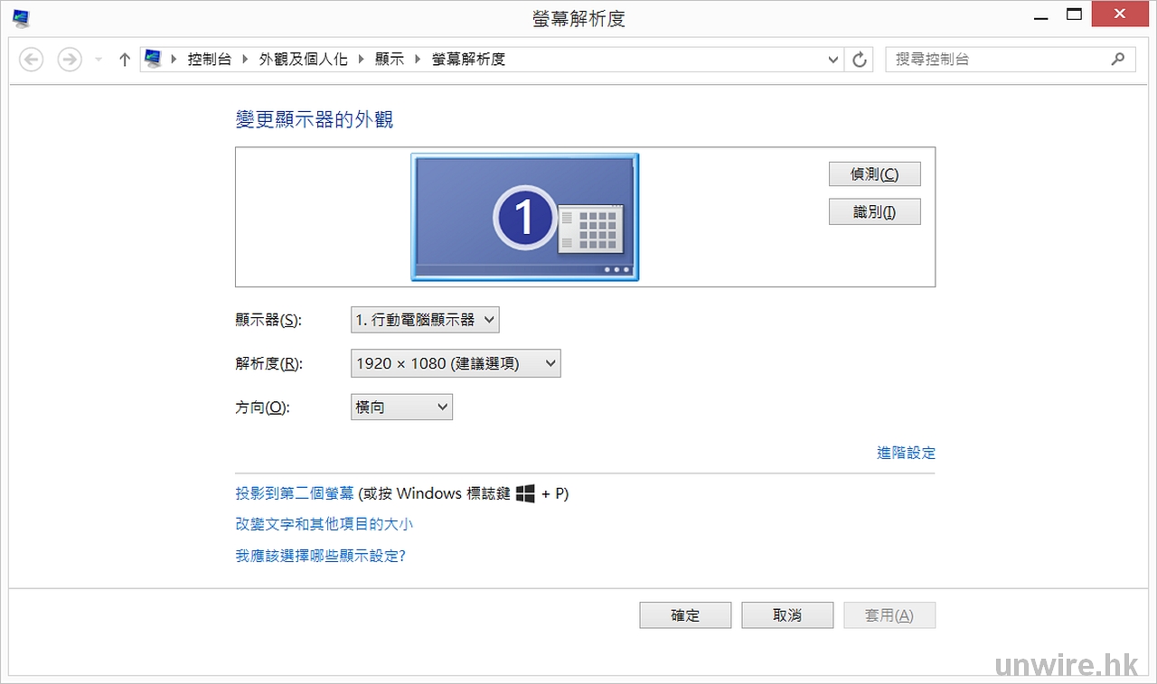The image size is (1157, 684).
Task: Open the 方向 orientation dropdown
Action: (x=401, y=408)
